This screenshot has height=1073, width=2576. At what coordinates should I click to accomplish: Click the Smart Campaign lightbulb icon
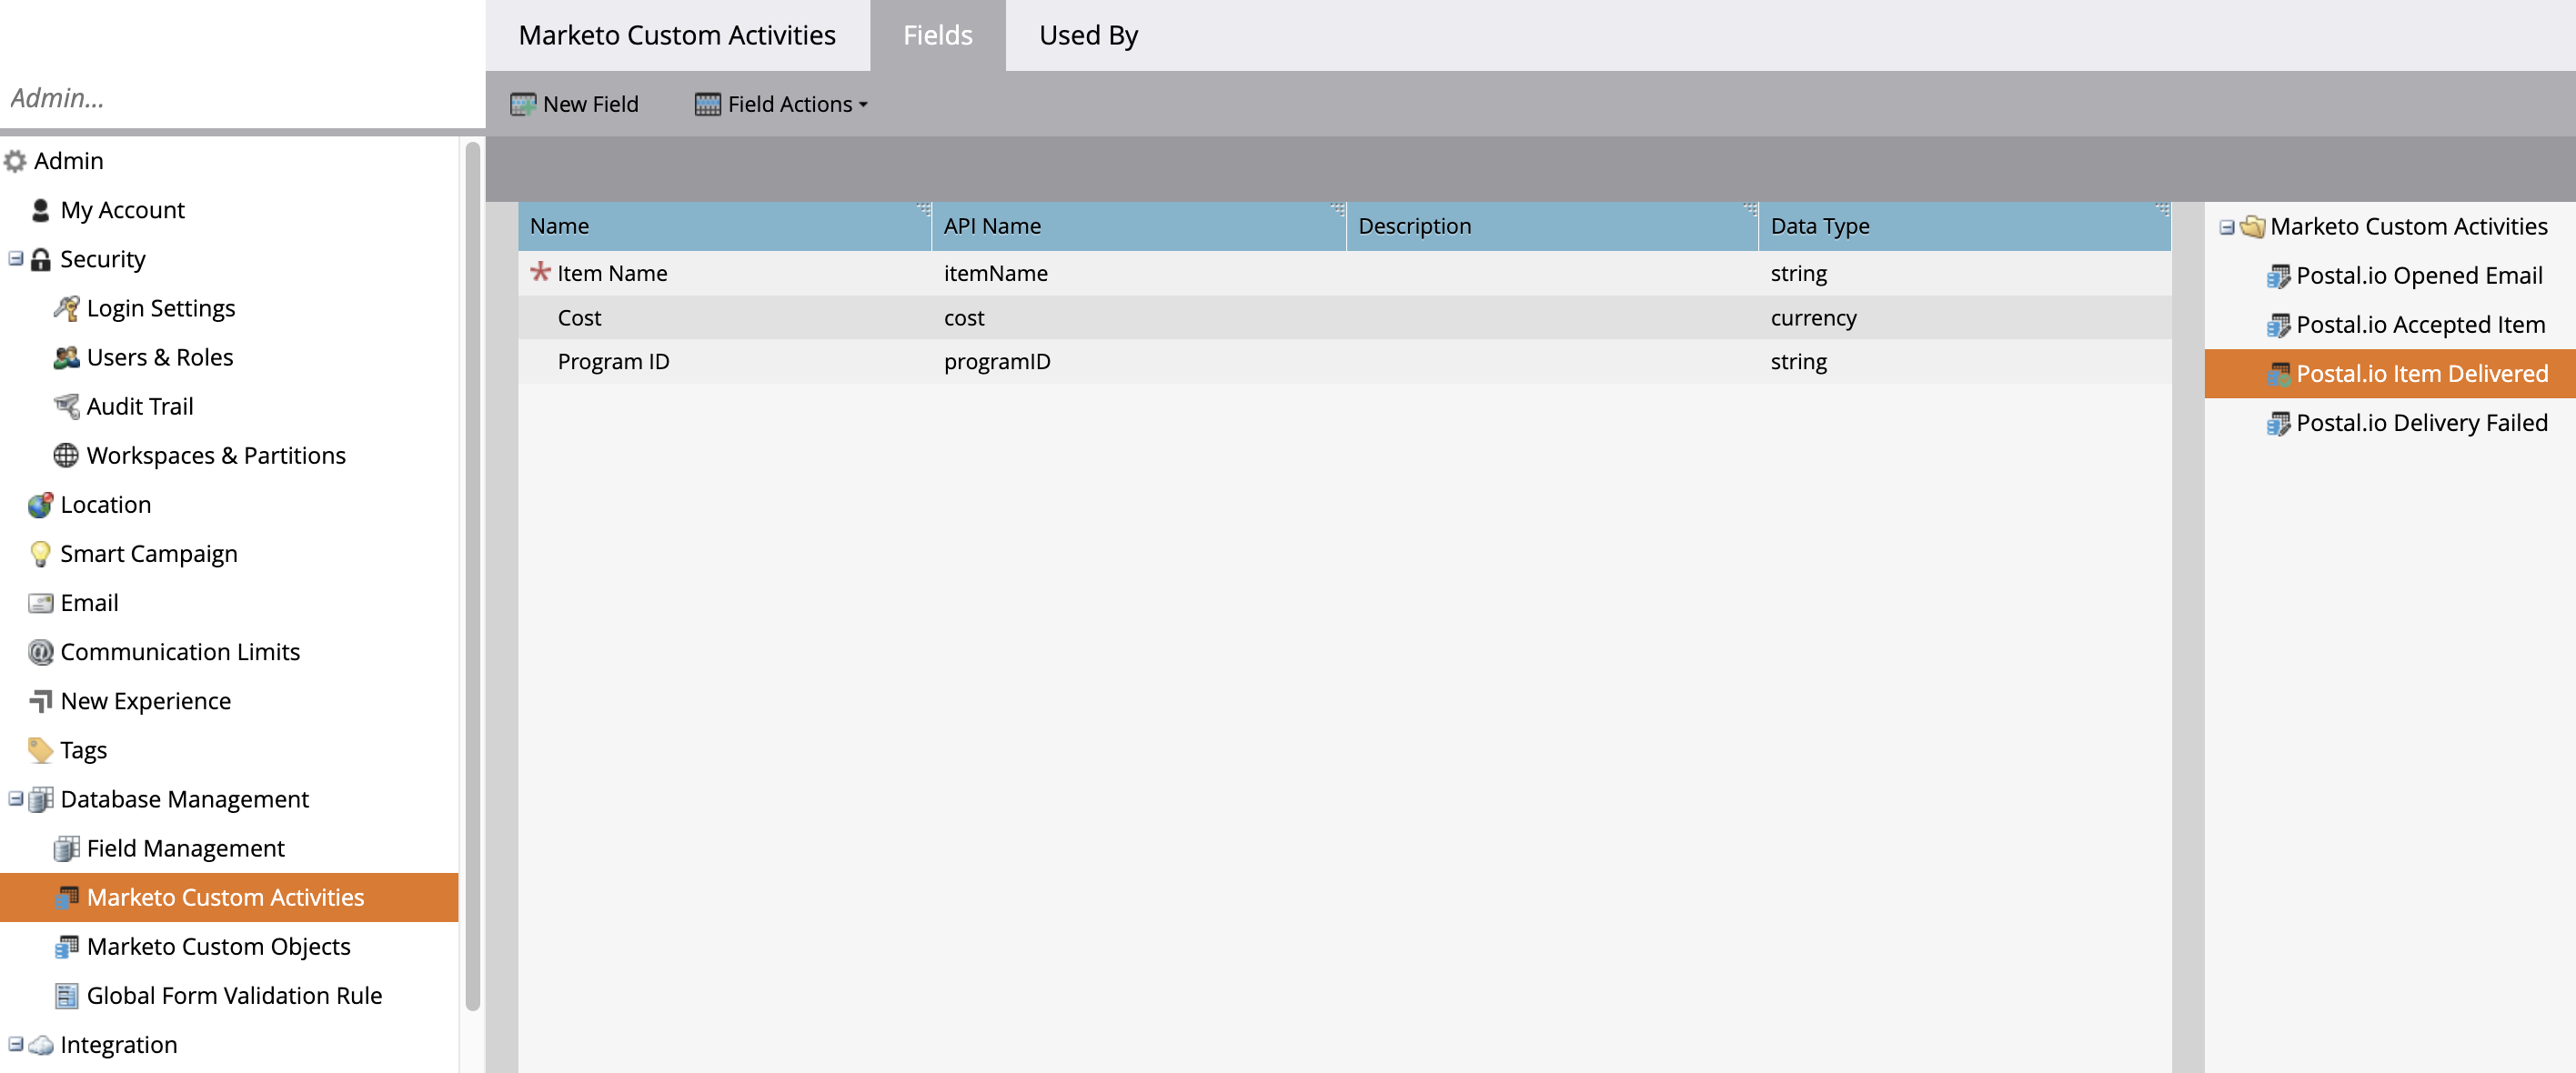tap(40, 553)
